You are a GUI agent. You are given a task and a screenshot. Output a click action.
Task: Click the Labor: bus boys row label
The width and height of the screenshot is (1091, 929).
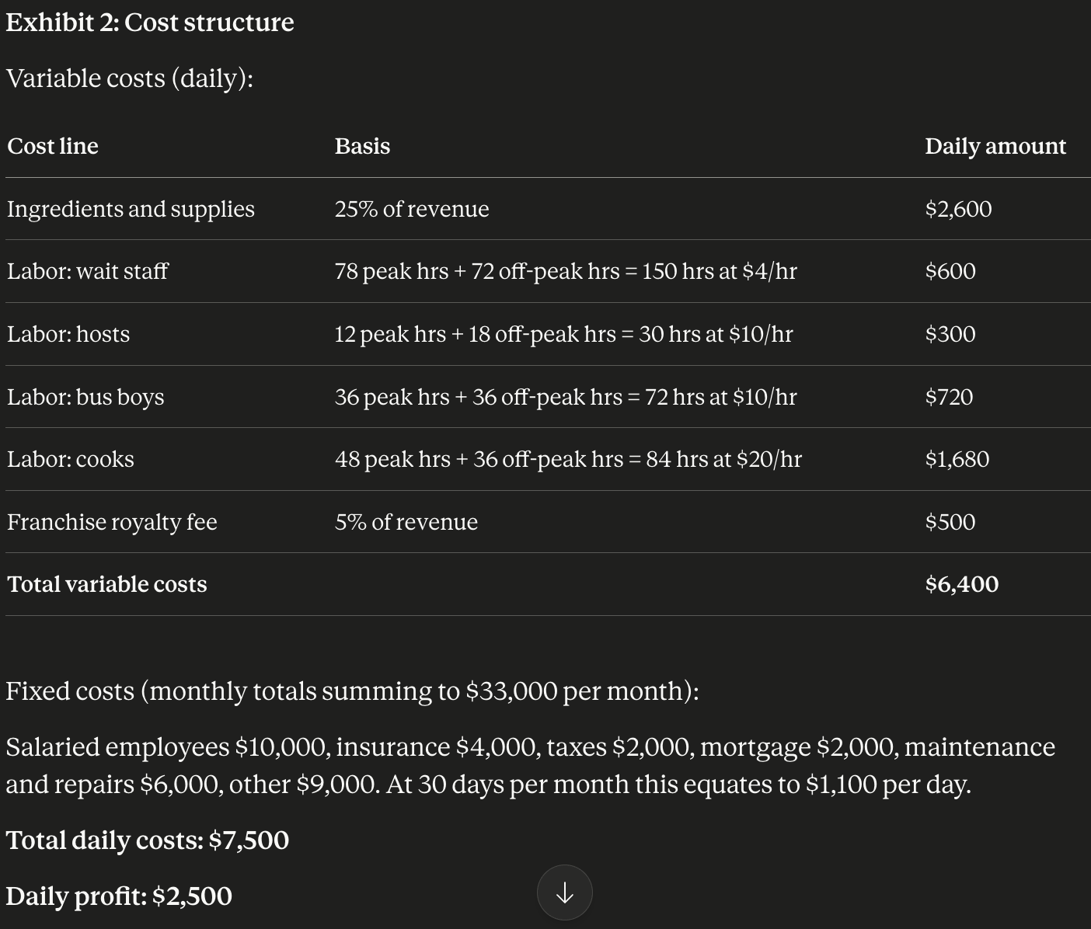(85, 397)
